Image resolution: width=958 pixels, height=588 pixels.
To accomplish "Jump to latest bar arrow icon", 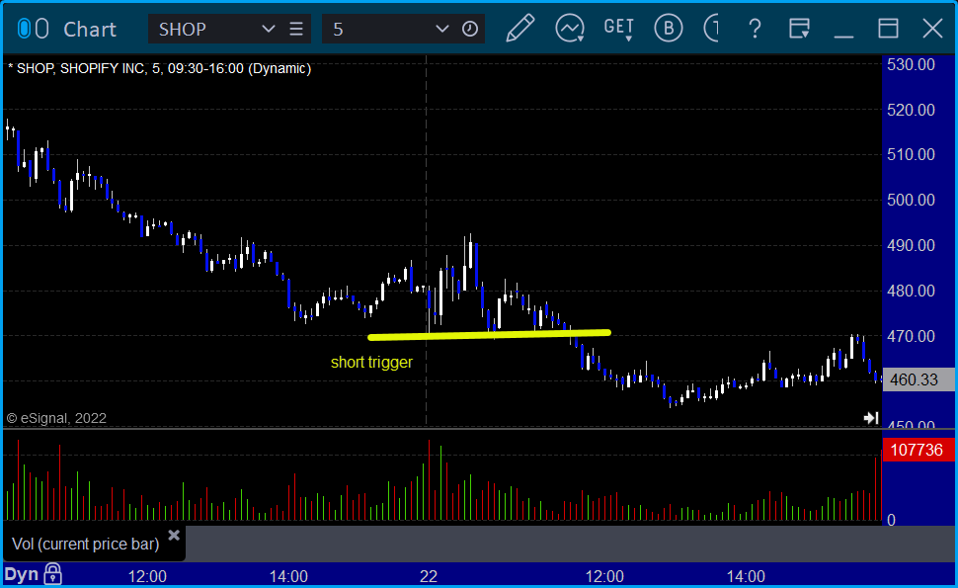I will click(871, 418).
